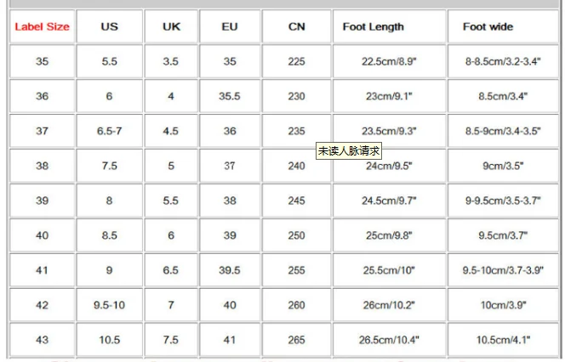The image size is (565, 362).
Task: Click the UK size '6.5' cell
Action: pos(171,270)
